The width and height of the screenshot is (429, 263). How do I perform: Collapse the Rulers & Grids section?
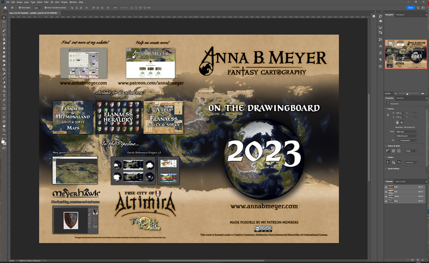pyautogui.click(x=386, y=146)
